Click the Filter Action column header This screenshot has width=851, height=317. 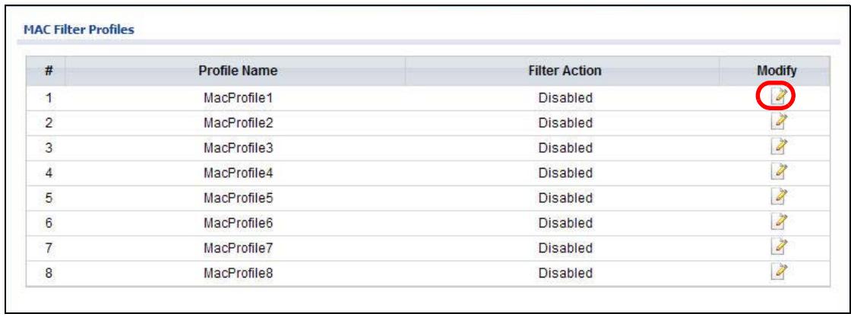565,71
